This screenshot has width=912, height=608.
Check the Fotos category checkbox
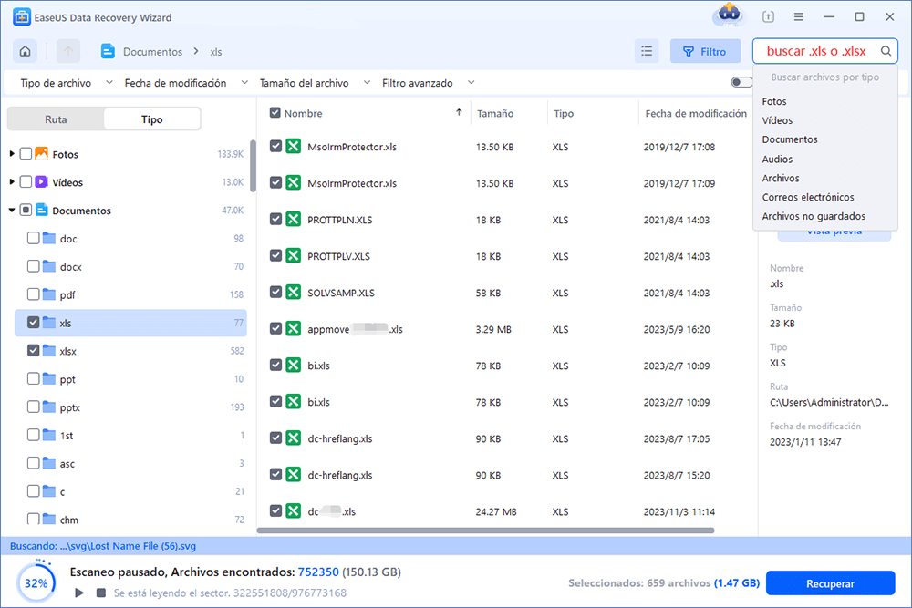[26, 153]
